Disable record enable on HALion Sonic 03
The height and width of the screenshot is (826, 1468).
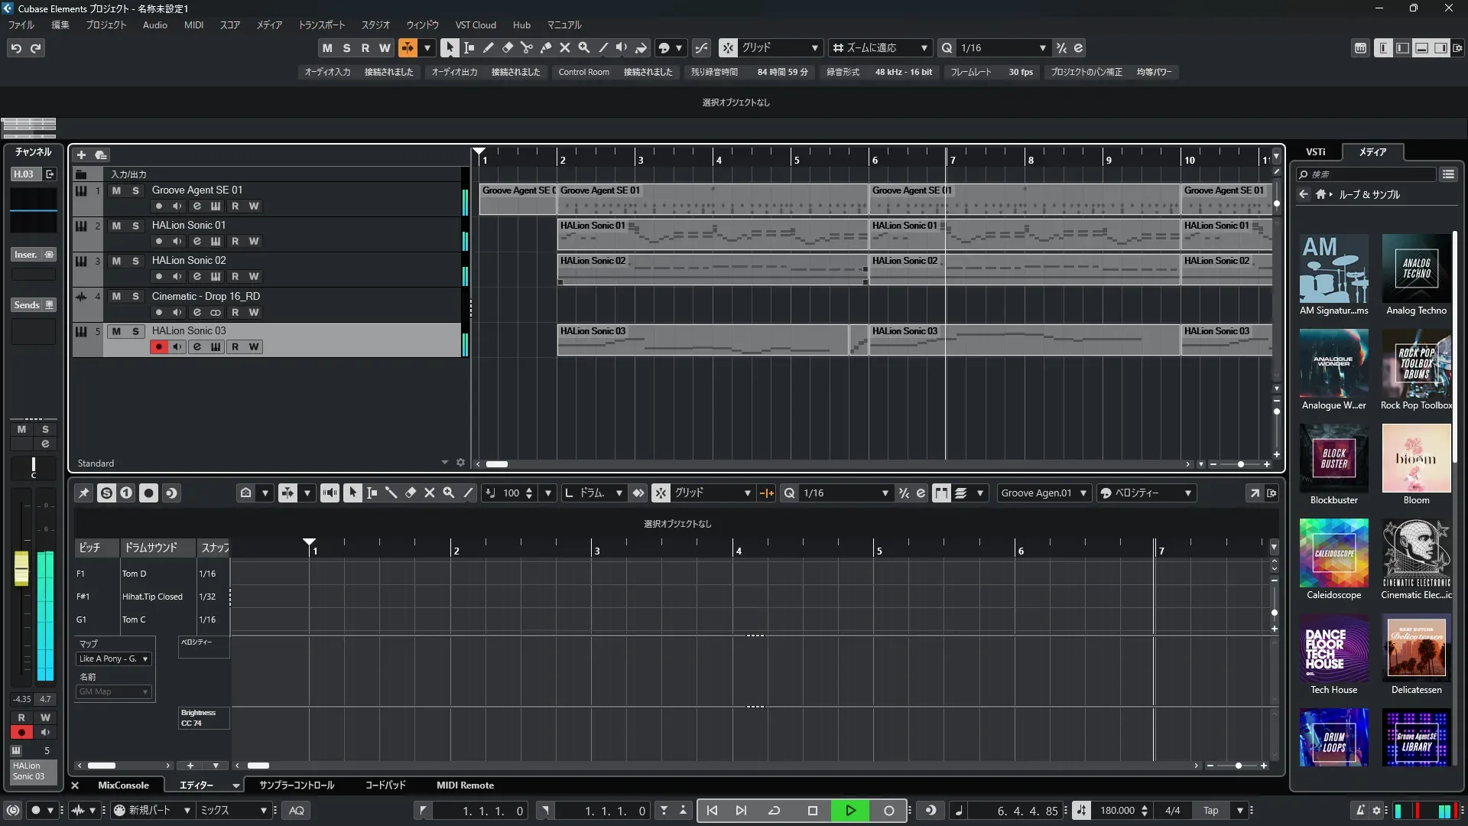tap(158, 347)
